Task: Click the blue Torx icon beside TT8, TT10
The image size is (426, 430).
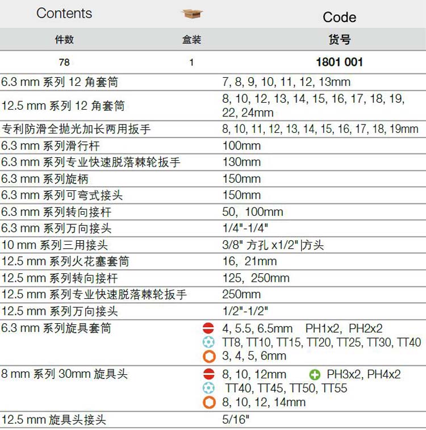Action: (209, 342)
